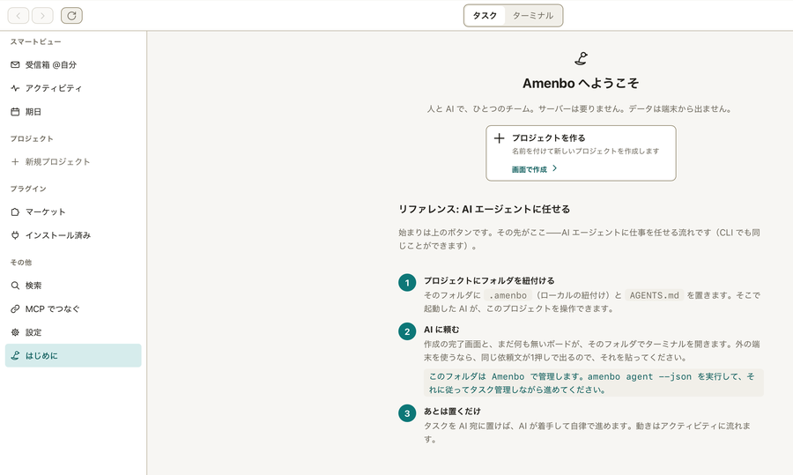The width and height of the screenshot is (793, 475).
Task: Click the forward navigation arrow button
Action: pyautogui.click(x=42, y=16)
